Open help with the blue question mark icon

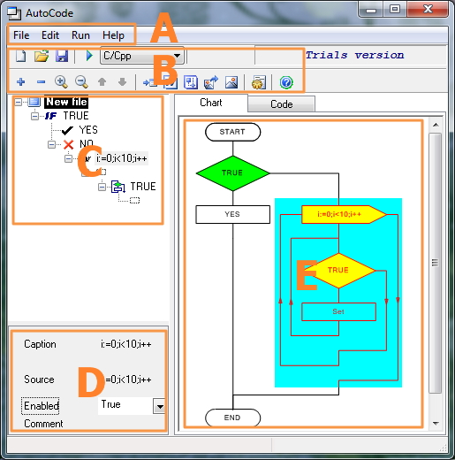286,82
